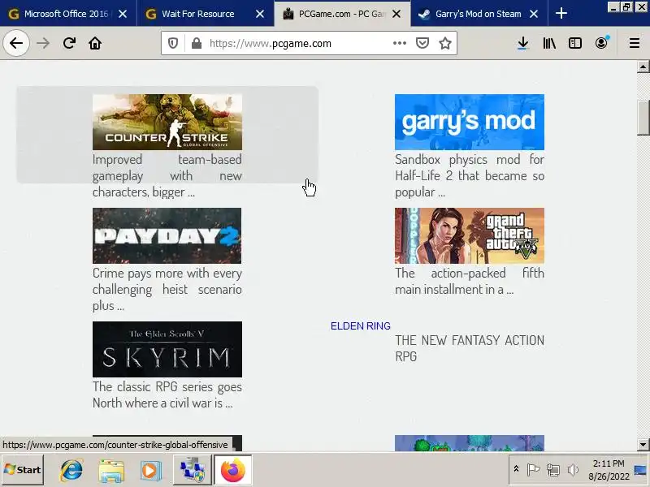Screen dimensions: 650x487
Task: Open Windows Media Player from taskbar
Action: pyautogui.click(x=150, y=470)
